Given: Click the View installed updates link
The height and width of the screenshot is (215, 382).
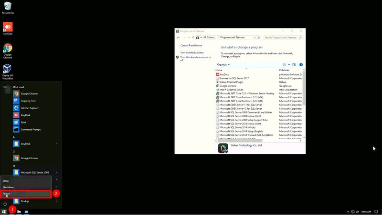Looking at the screenshot, I should click(192, 52).
